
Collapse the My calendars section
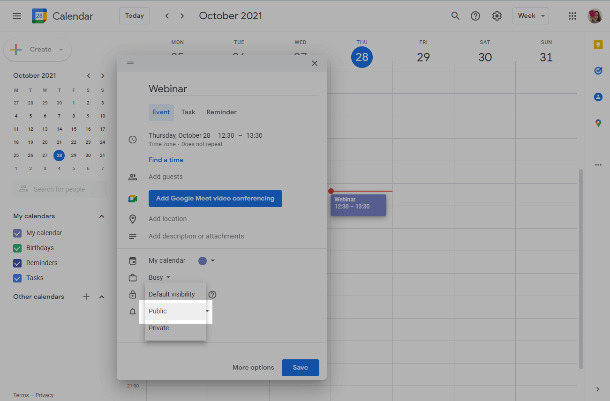click(x=102, y=216)
